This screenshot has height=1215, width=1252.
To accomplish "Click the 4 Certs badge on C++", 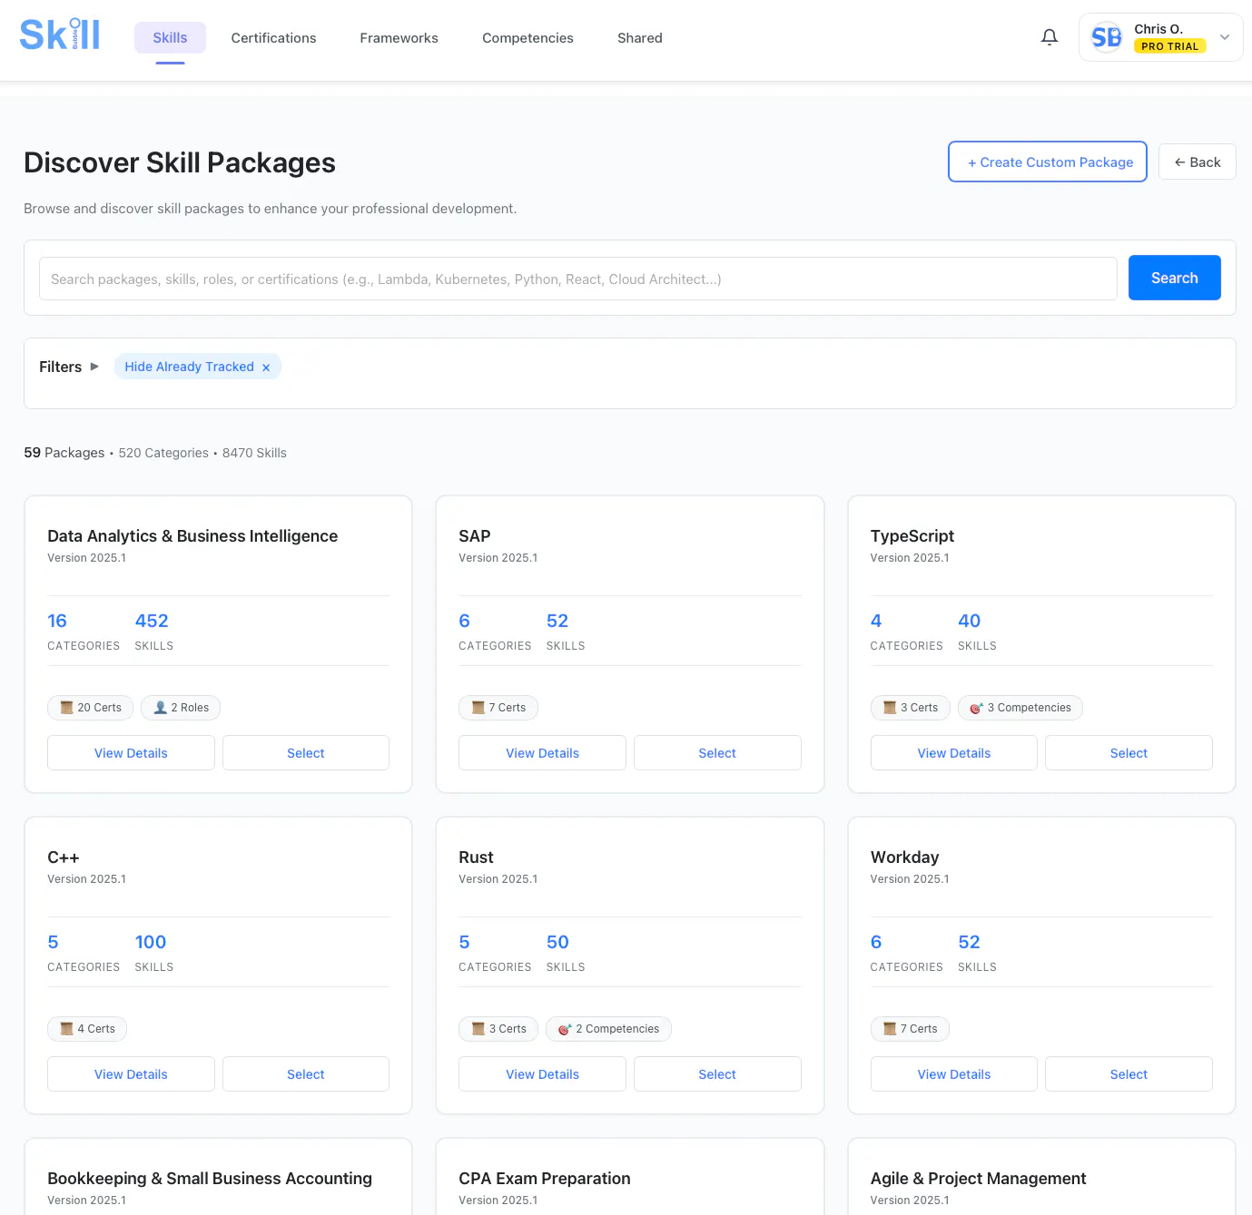I will point(87,1029).
